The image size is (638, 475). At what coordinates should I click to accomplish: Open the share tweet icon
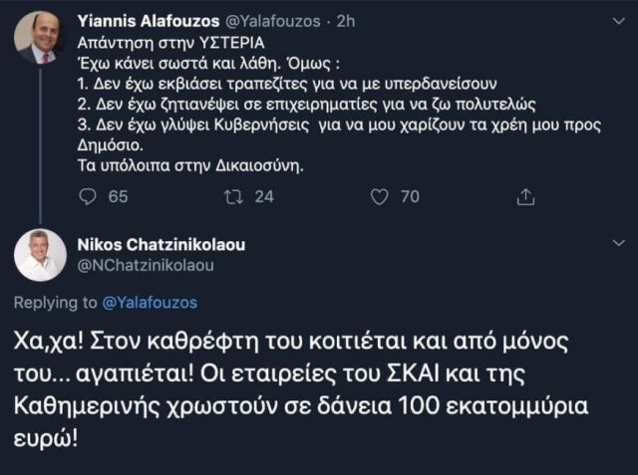(525, 197)
